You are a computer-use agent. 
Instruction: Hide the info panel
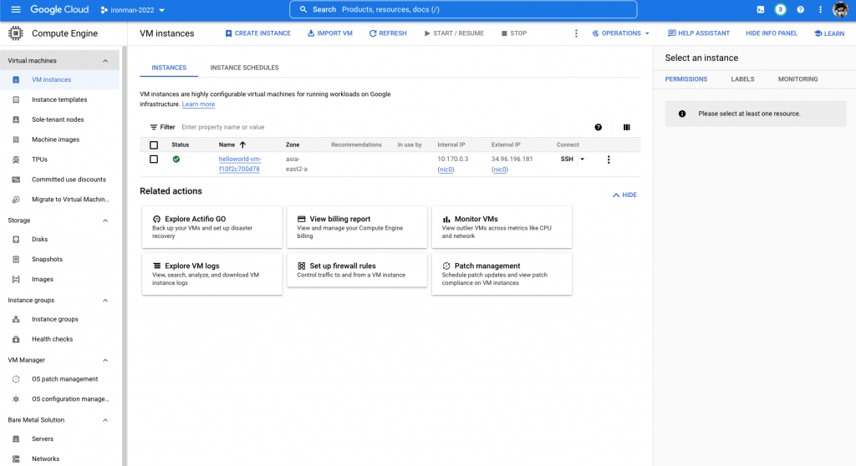click(772, 33)
